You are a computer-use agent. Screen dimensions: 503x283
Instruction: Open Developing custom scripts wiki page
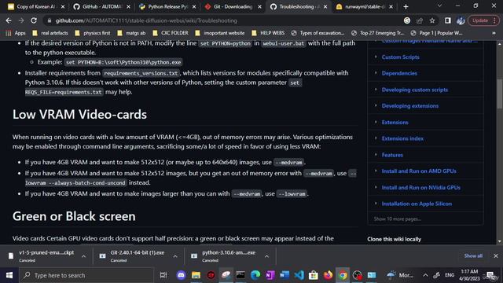(415, 90)
